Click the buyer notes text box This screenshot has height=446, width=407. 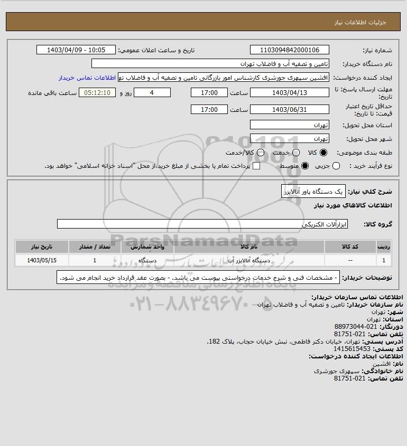pos(198,277)
